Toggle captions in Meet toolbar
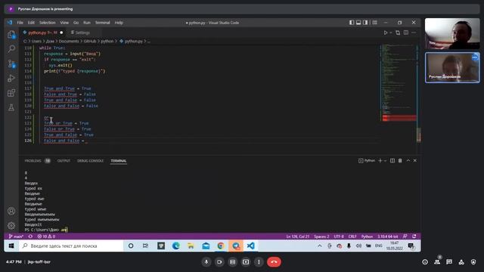This screenshot has width=484, height=272. 232,262
